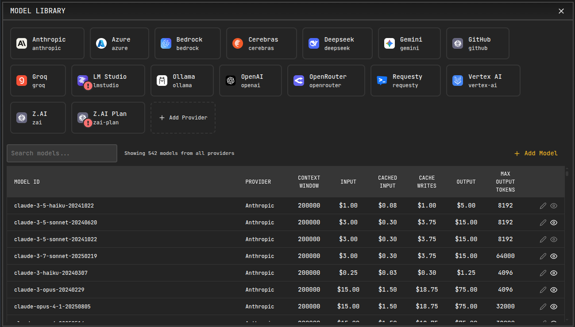575x327 pixels.
Task: Click the Add Provider button
Action: tap(183, 118)
